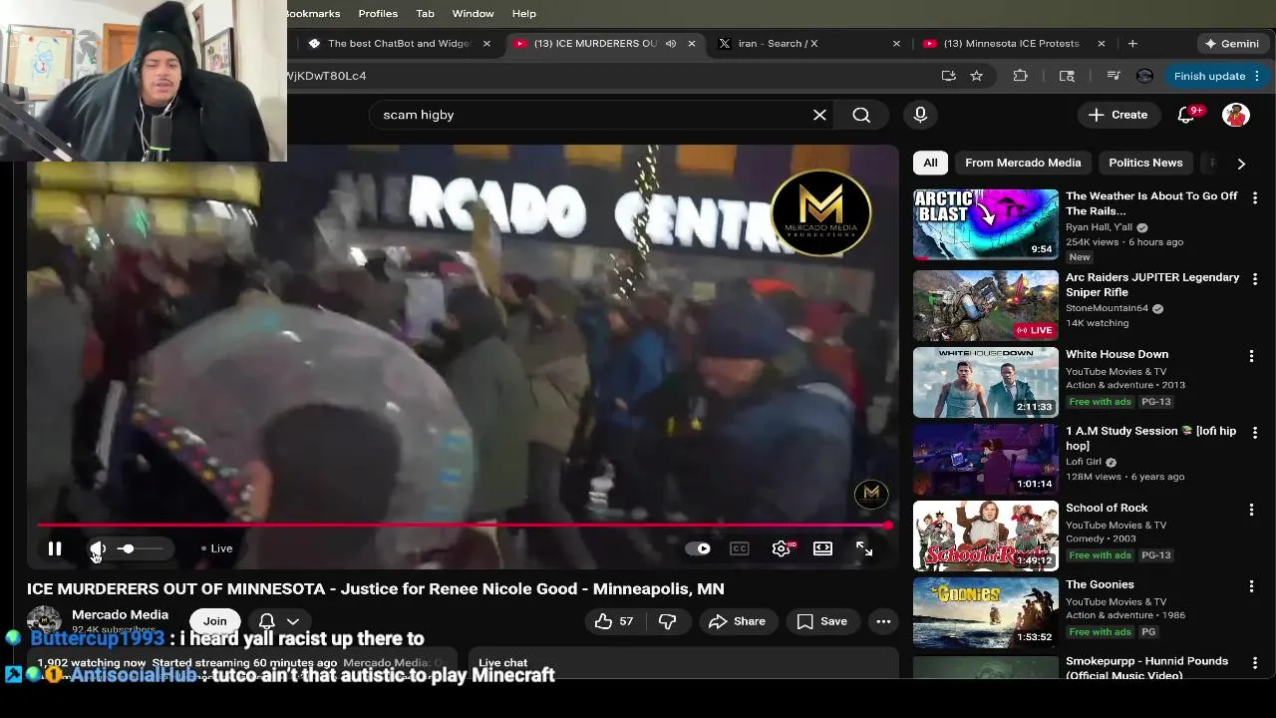Open the Tab menu in menu bar

click(425, 14)
